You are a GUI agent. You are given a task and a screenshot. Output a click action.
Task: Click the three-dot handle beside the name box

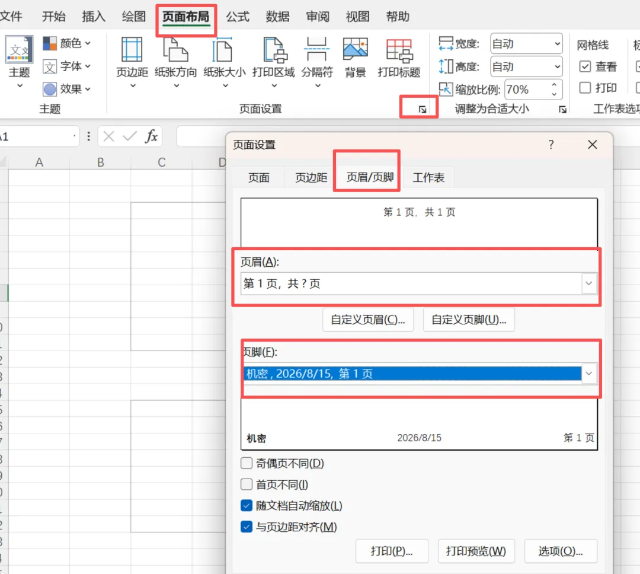point(88,136)
